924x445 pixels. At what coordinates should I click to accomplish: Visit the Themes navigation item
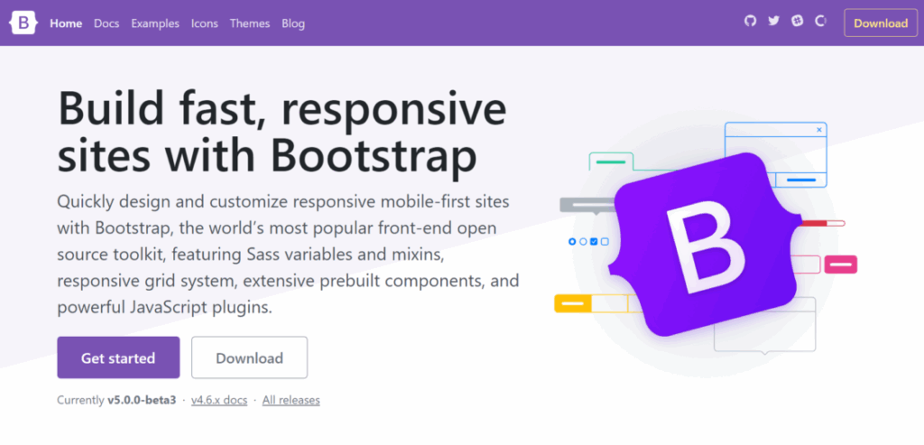tap(250, 23)
